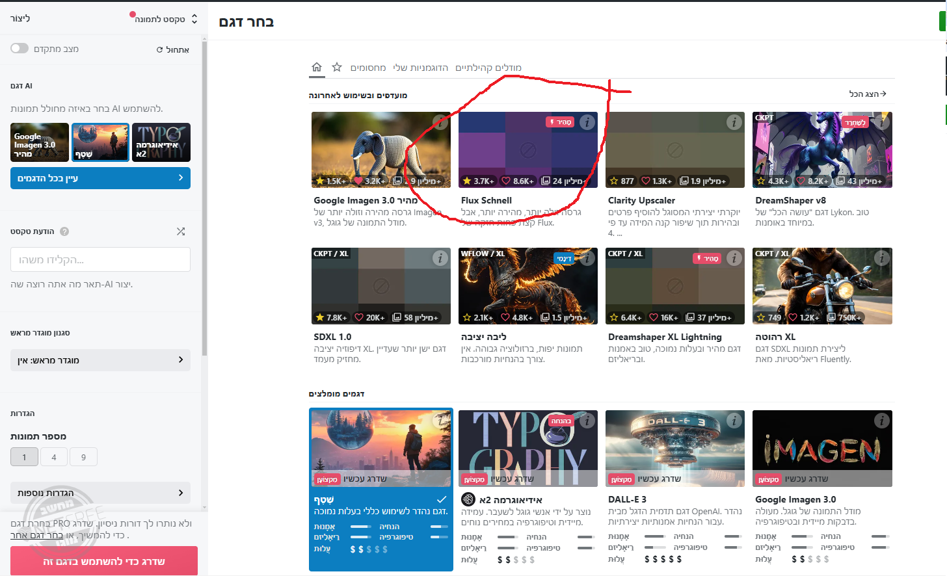Click עיין בכל הדגמים browse models button
Image resolution: width=947 pixels, height=576 pixels.
[100, 178]
